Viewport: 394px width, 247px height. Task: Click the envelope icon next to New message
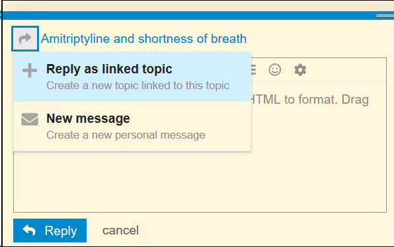point(30,120)
